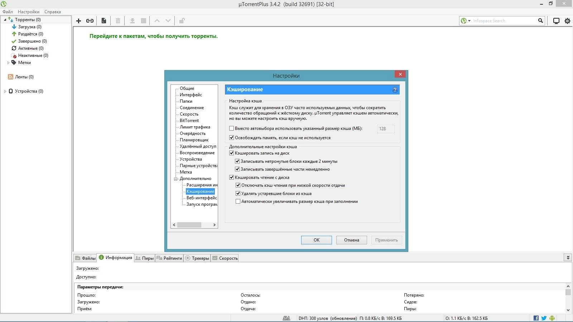Switch to the Файлы tab

[85, 258]
